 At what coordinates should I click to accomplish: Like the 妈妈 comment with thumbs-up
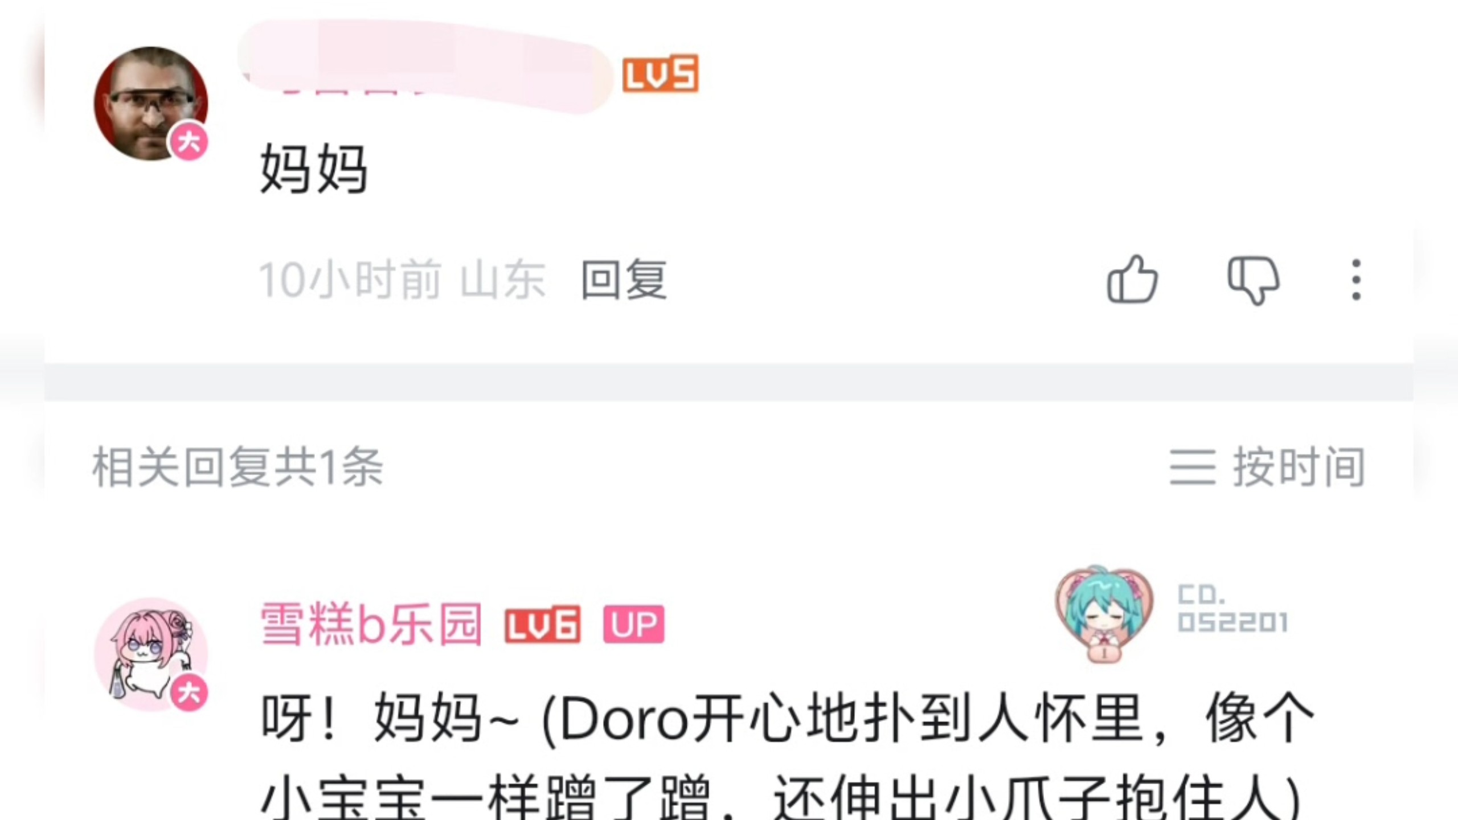pos(1132,279)
